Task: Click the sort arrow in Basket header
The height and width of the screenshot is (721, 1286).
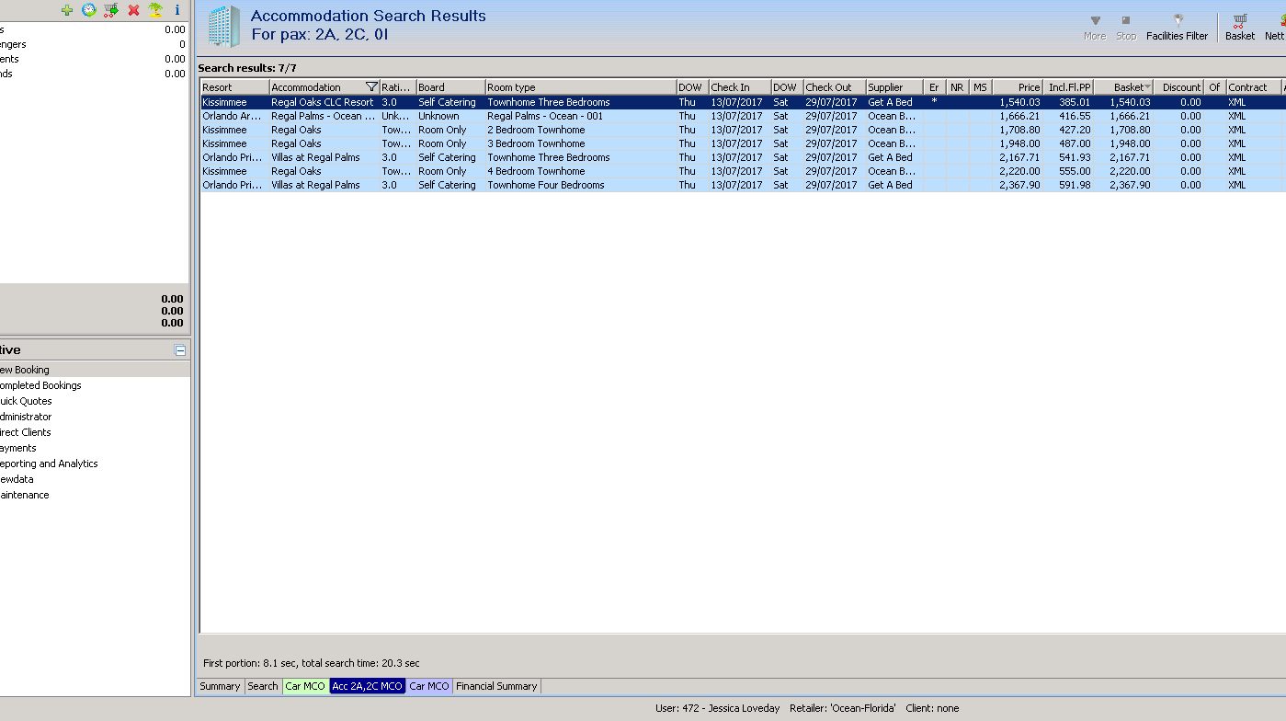Action: (1147, 87)
